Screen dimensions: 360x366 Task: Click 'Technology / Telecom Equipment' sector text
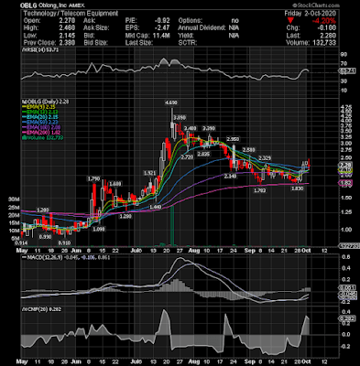pyautogui.click(x=71, y=14)
